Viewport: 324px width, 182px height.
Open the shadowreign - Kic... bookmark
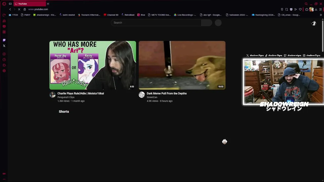[45, 15]
